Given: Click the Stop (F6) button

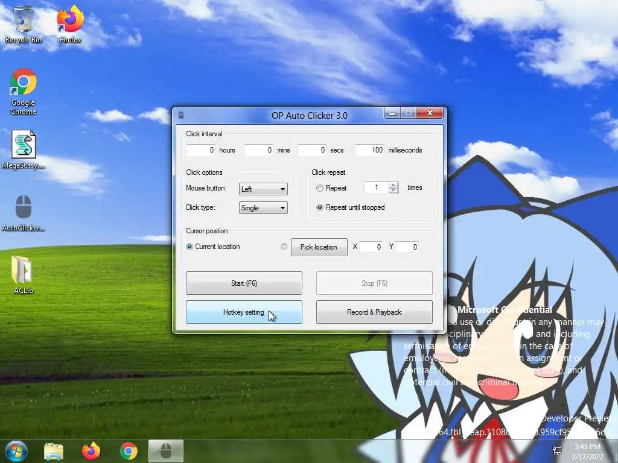Looking at the screenshot, I should point(374,283).
